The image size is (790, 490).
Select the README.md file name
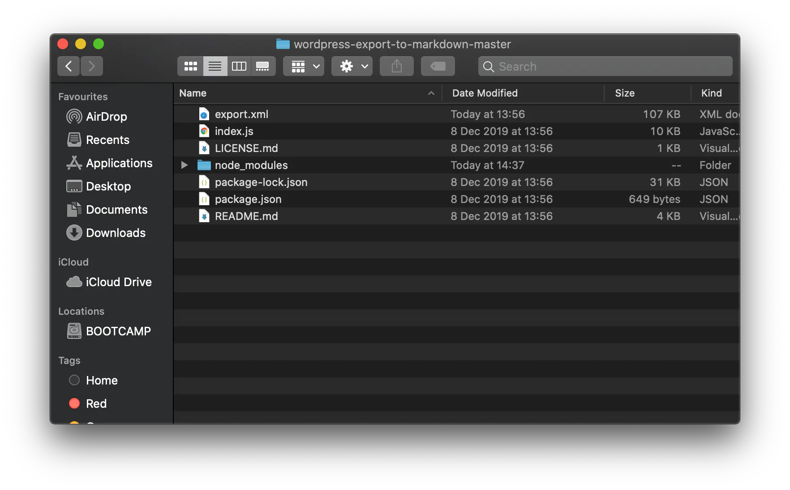246,216
